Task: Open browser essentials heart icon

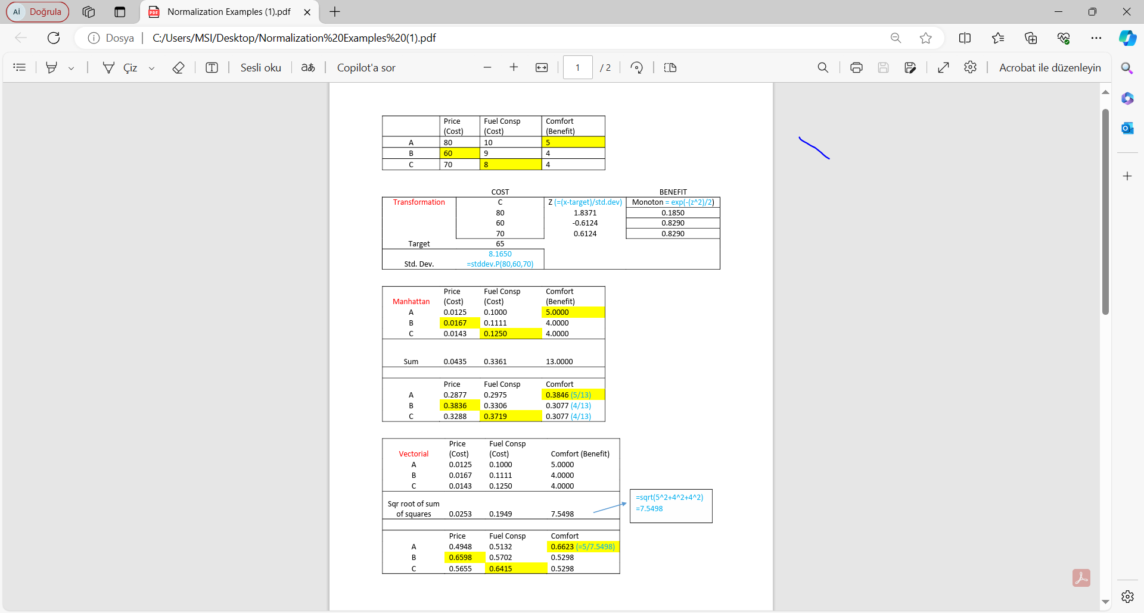Action: (x=1064, y=38)
